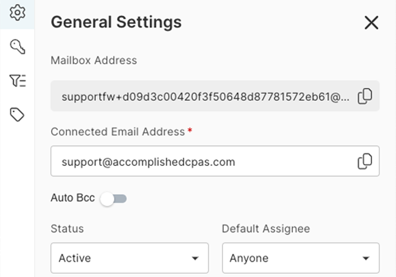
Task: Click the Status field label
Action: click(67, 229)
